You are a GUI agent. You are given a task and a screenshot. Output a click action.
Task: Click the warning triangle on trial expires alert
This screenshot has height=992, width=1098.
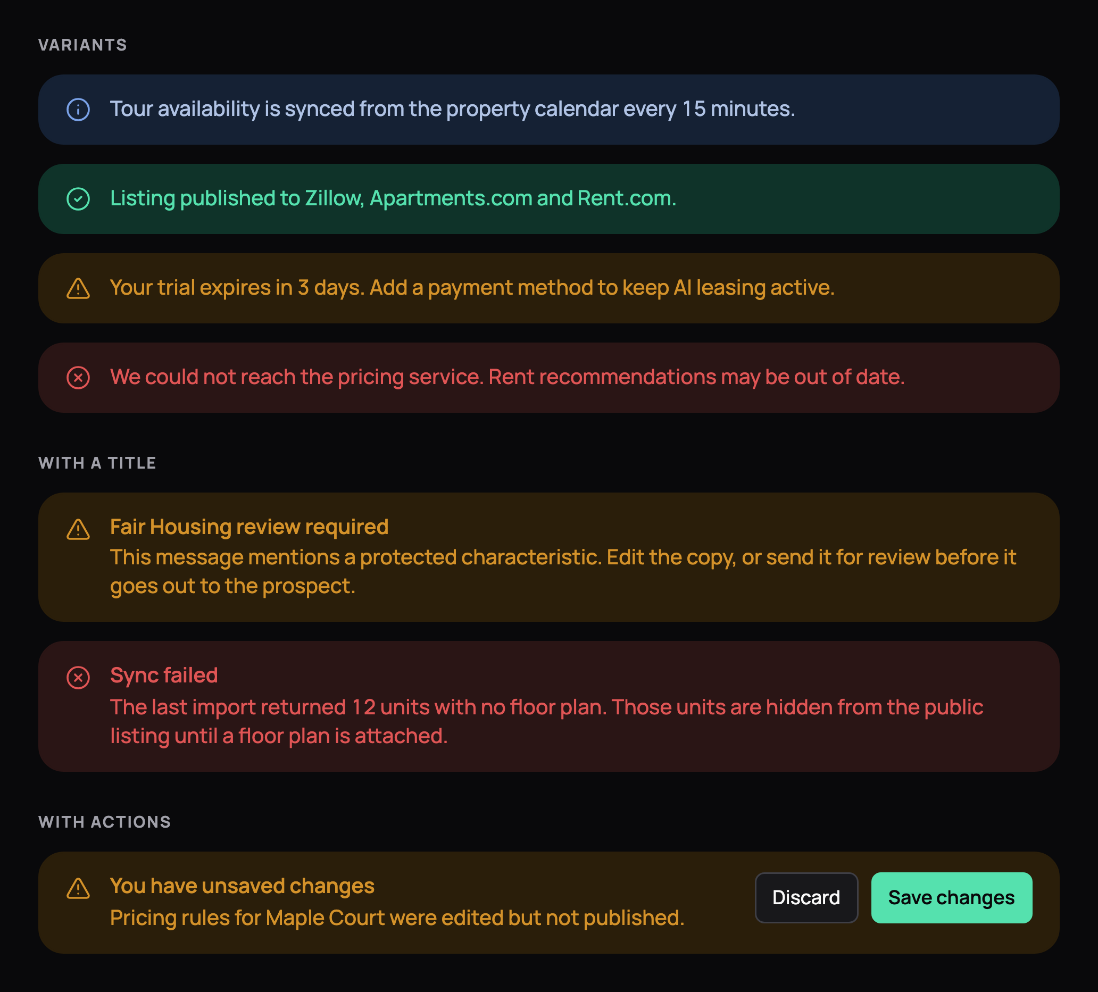[x=78, y=288]
